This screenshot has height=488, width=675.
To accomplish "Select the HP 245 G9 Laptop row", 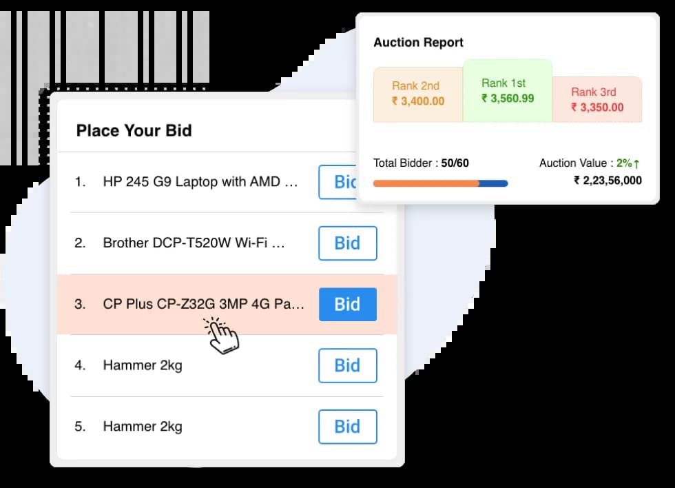I will (x=200, y=182).
